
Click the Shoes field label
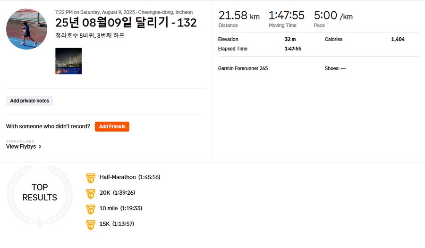pos(335,68)
